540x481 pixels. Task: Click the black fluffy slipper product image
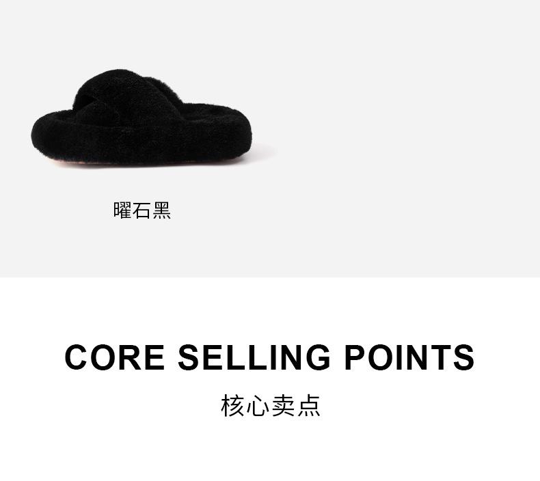pyautogui.click(x=141, y=118)
